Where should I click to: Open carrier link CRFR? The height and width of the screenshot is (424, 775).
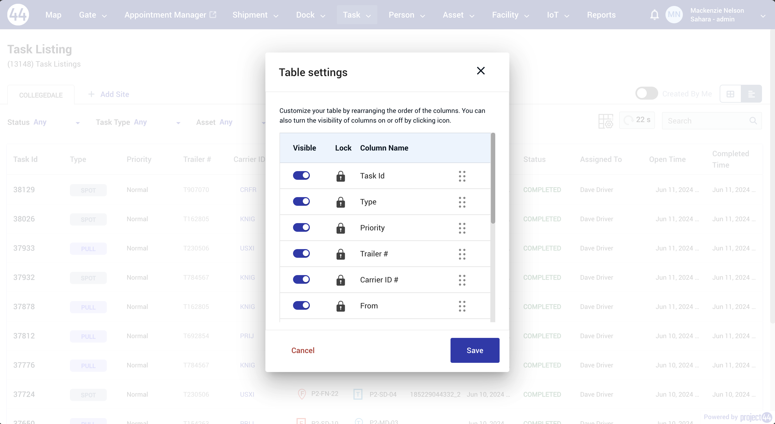pyautogui.click(x=248, y=190)
